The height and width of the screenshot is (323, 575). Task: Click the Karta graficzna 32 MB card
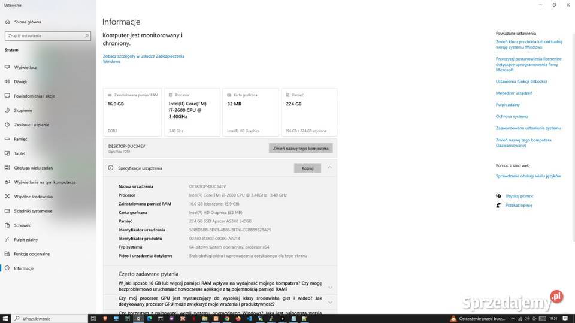point(250,112)
